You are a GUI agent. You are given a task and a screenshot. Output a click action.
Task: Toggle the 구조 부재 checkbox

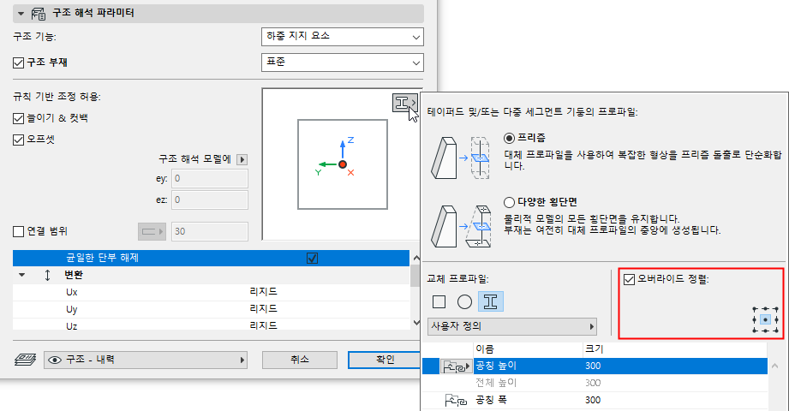(x=19, y=63)
